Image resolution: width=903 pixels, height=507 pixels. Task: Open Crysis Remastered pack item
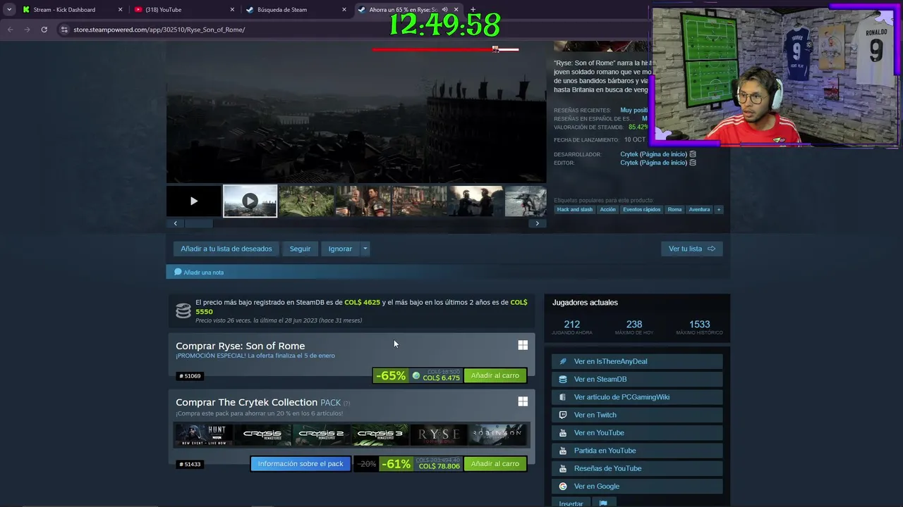pyautogui.click(x=262, y=434)
